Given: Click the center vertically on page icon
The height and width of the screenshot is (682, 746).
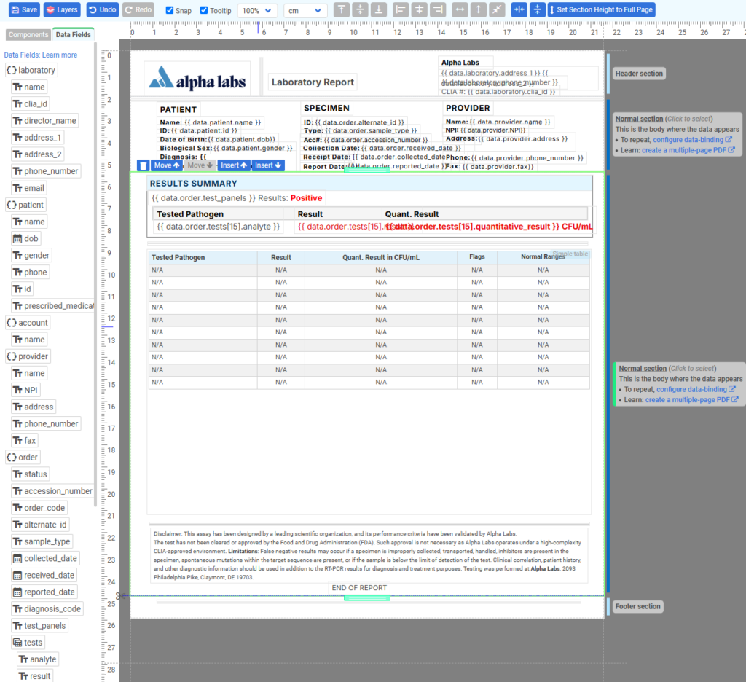Looking at the screenshot, I should coord(537,9).
